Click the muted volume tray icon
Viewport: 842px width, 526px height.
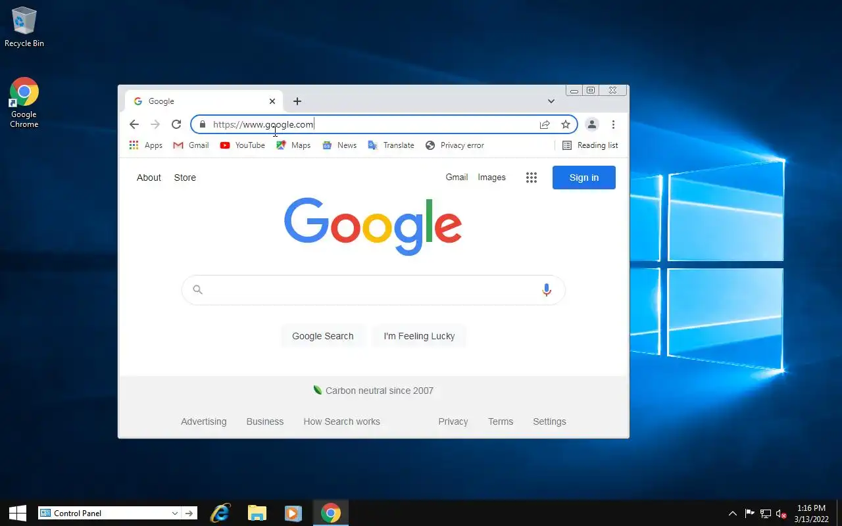(x=781, y=514)
